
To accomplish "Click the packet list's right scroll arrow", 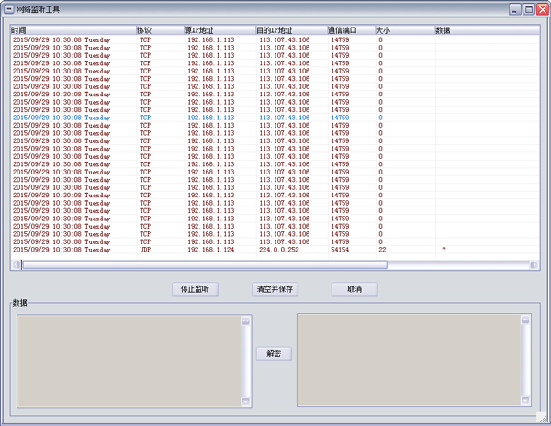I will [534, 265].
